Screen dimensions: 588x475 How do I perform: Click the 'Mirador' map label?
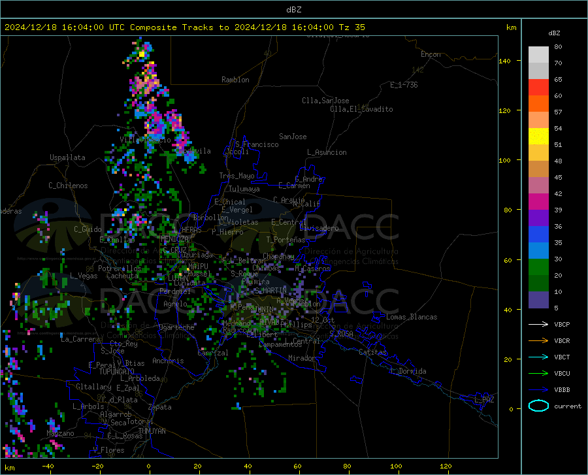[x=302, y=358]
